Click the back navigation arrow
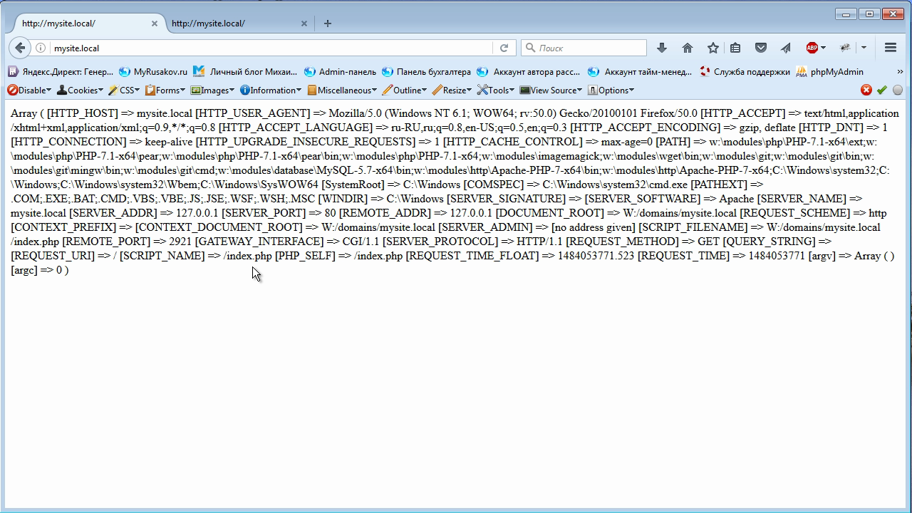Screen dimensions: 912x513 pos(20,48)
